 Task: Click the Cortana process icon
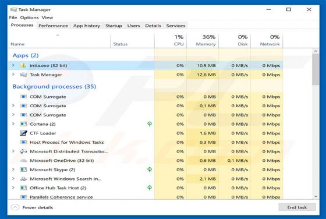tap(23, 124)
